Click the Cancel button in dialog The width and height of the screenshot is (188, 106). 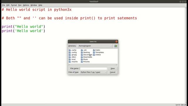tap(113, 72)
